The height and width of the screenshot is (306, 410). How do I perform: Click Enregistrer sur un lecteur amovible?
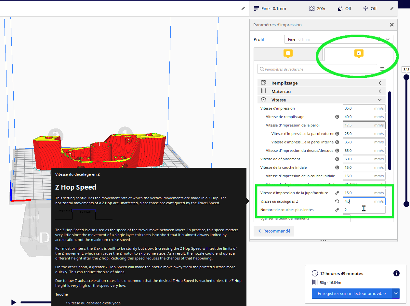pyautogui.click(x=351, y=293)
